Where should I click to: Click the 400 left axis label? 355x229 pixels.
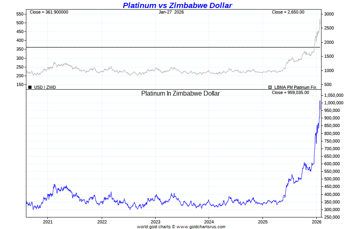click(20, 41)
